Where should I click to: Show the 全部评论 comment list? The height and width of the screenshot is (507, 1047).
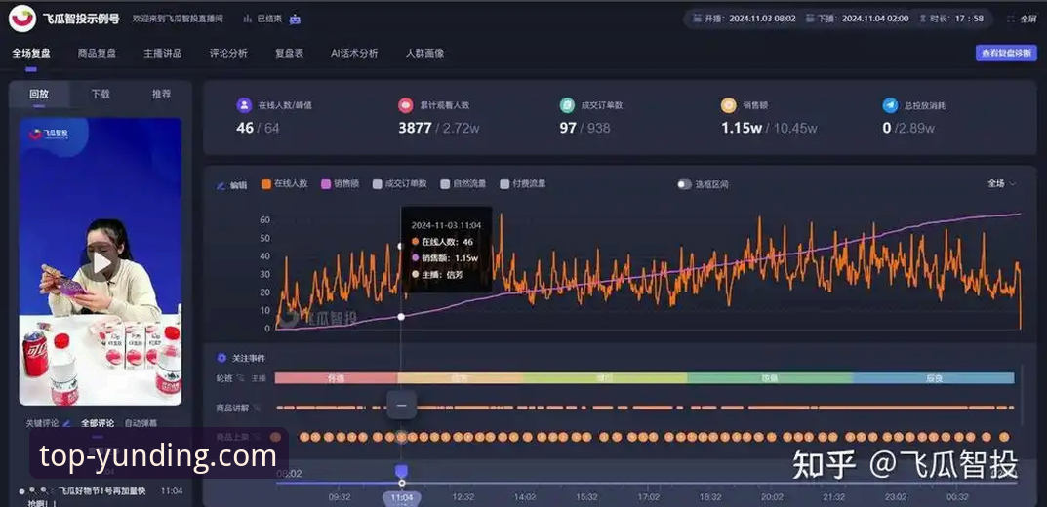pos(98,423)
